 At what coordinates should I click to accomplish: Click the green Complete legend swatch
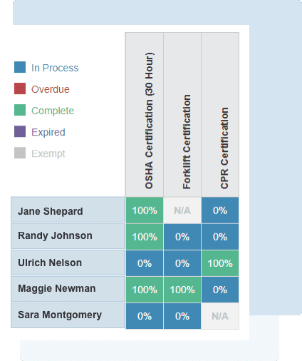coord(20,110)
